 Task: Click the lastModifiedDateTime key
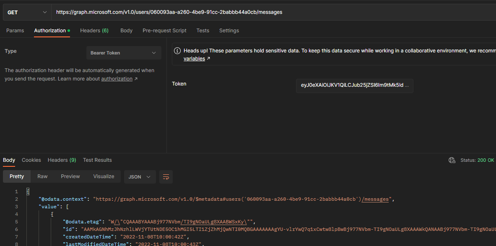pyautogui.click(x=96, y=244)
